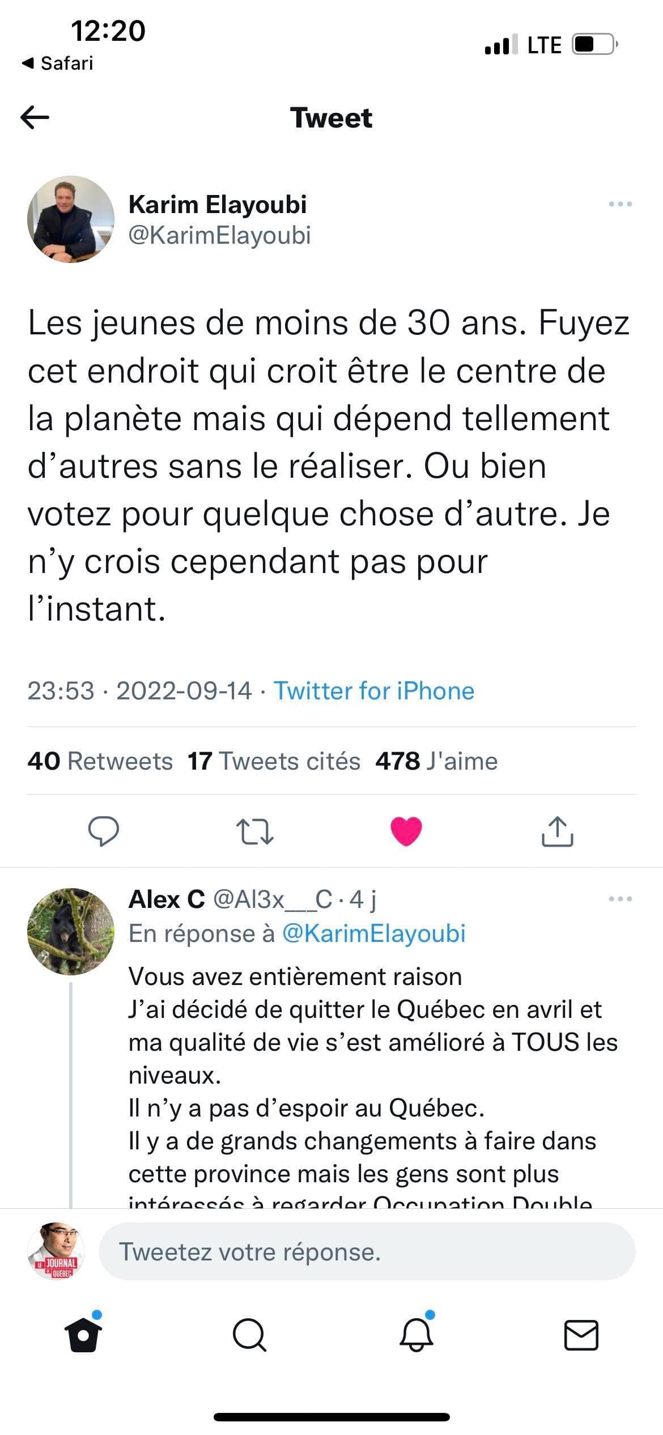Screen dimensions: 663x1435
Task: Select the Tweet header title
Action: [331, 118]
